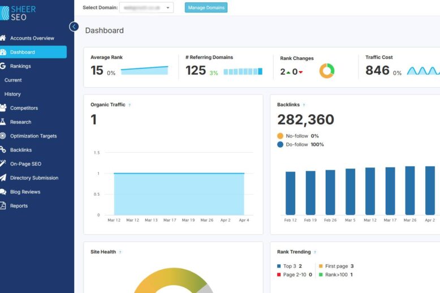This screenshot has width=440, height=293.
Task: Select Current under Rankings
Action: coord(13,80)
